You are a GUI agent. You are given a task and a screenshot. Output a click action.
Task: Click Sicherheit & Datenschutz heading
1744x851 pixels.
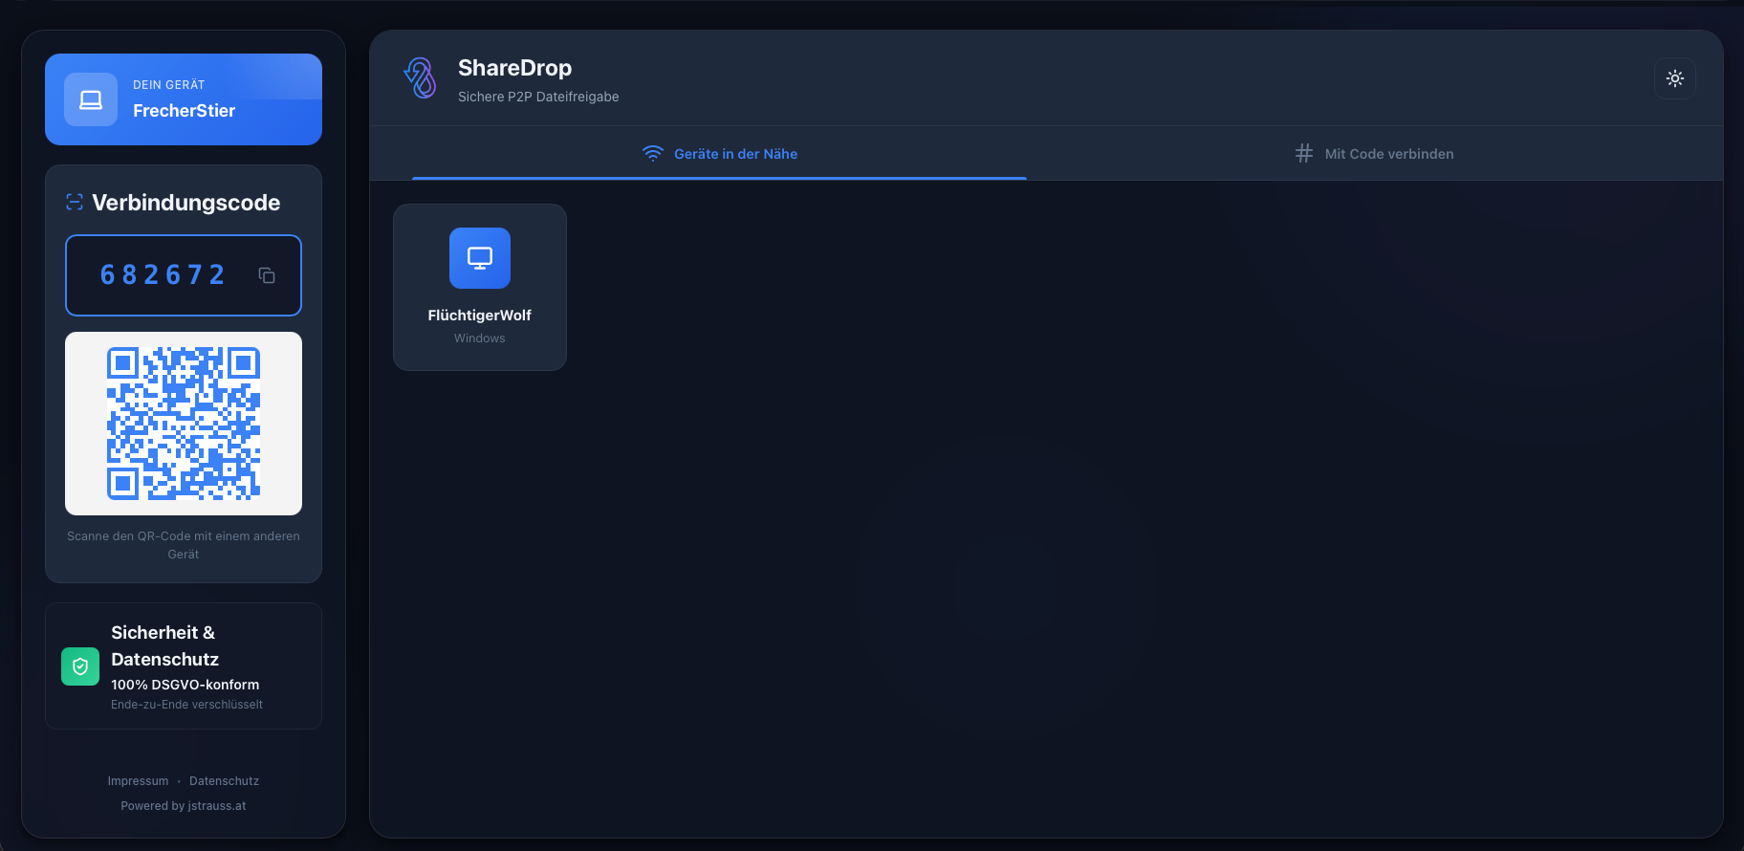click(164, 645)
